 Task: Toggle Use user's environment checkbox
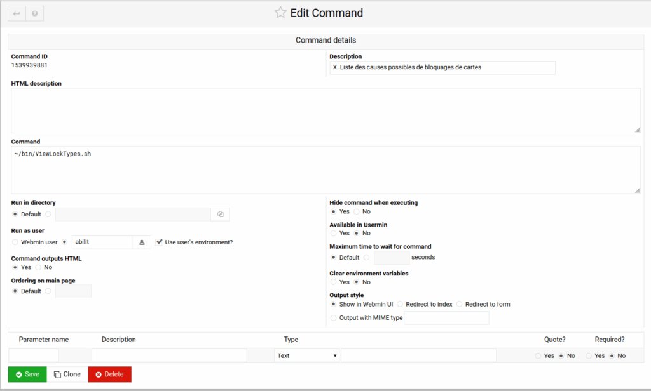click(159, 242)
